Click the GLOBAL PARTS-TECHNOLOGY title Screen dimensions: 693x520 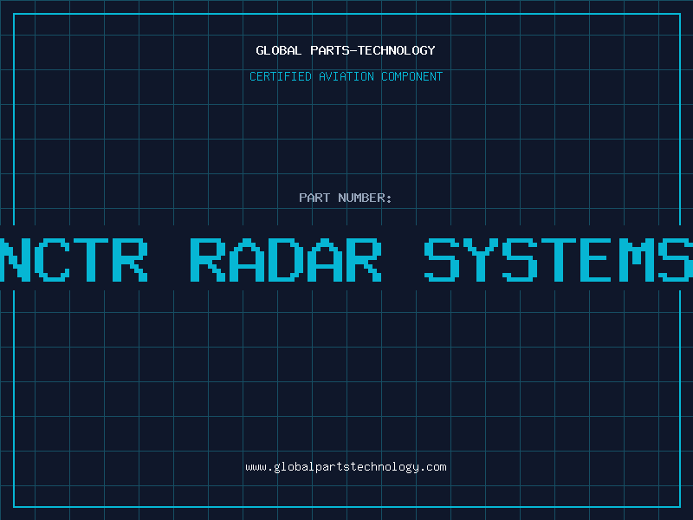tap(346, 50)
